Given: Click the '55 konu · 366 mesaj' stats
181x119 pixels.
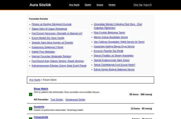Looking at the screenshot, I should (141, 94).
